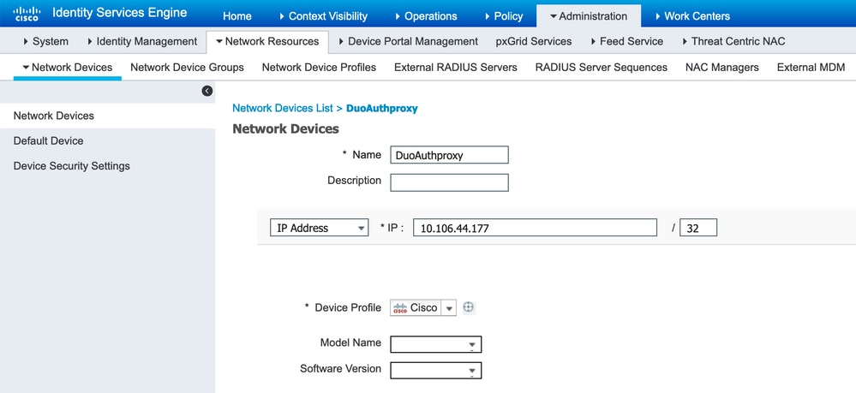Open the Network Resources submenu

(266, 41)
